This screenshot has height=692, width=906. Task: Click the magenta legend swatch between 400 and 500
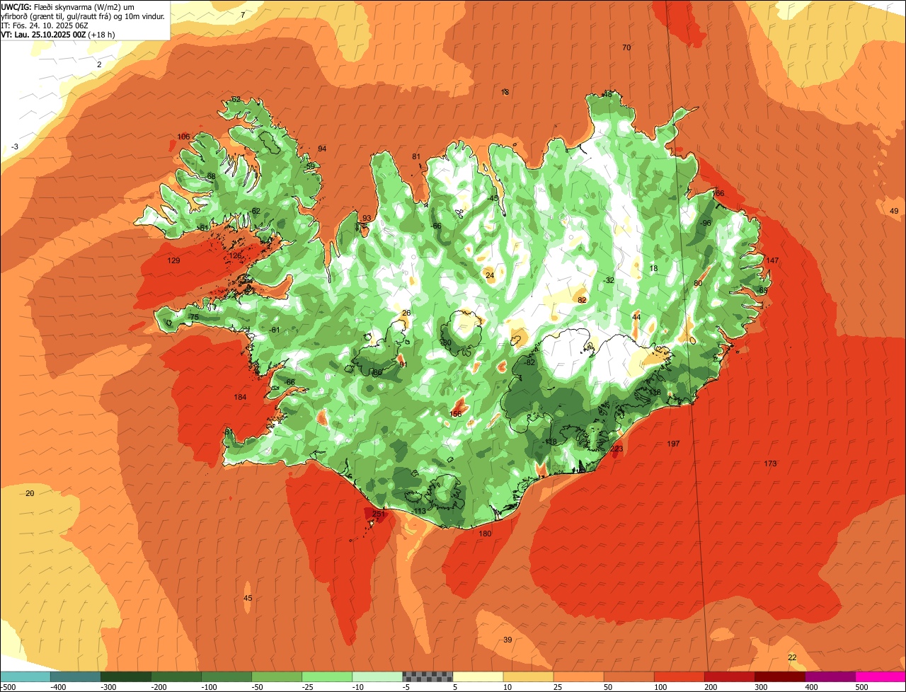[x=830, y=676]
